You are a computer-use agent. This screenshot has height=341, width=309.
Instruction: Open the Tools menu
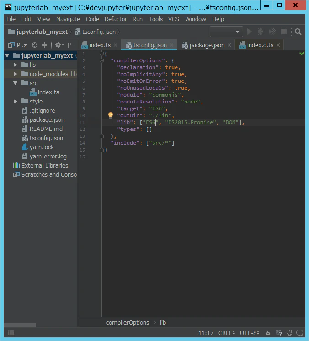[155, 19]
